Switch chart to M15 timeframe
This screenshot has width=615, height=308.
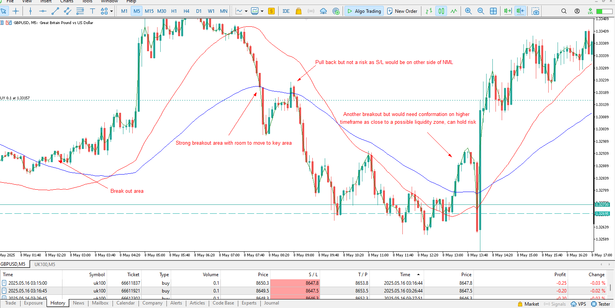point(149,11)
